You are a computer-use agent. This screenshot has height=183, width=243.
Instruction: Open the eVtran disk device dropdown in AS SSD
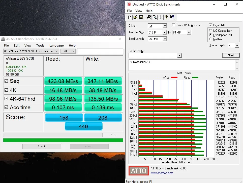click(31, 51)
